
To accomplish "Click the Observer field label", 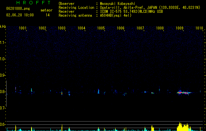I will click(66, 4).
